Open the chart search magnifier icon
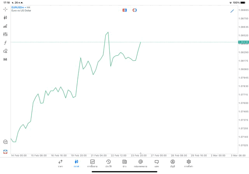Viewport: 249px width, 174px height. click(5, 142)
